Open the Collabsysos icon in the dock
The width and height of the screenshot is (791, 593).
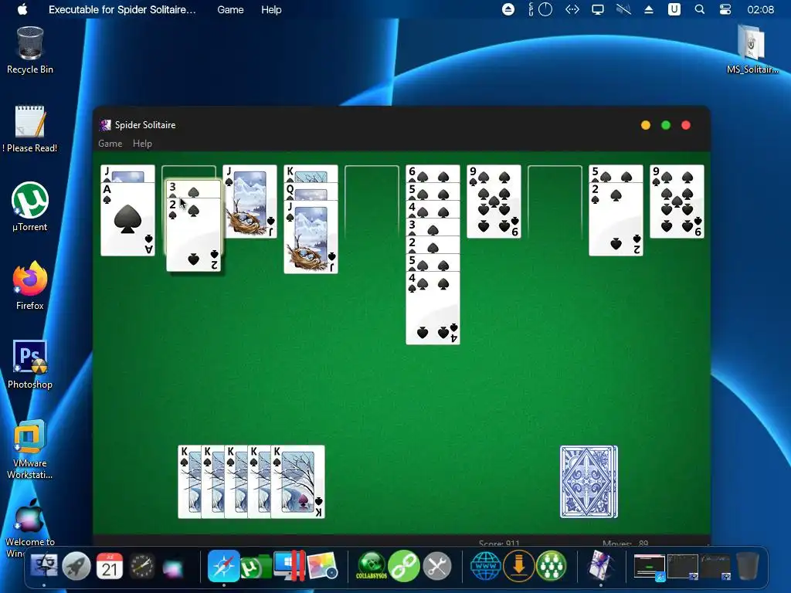tap(372, 566)
